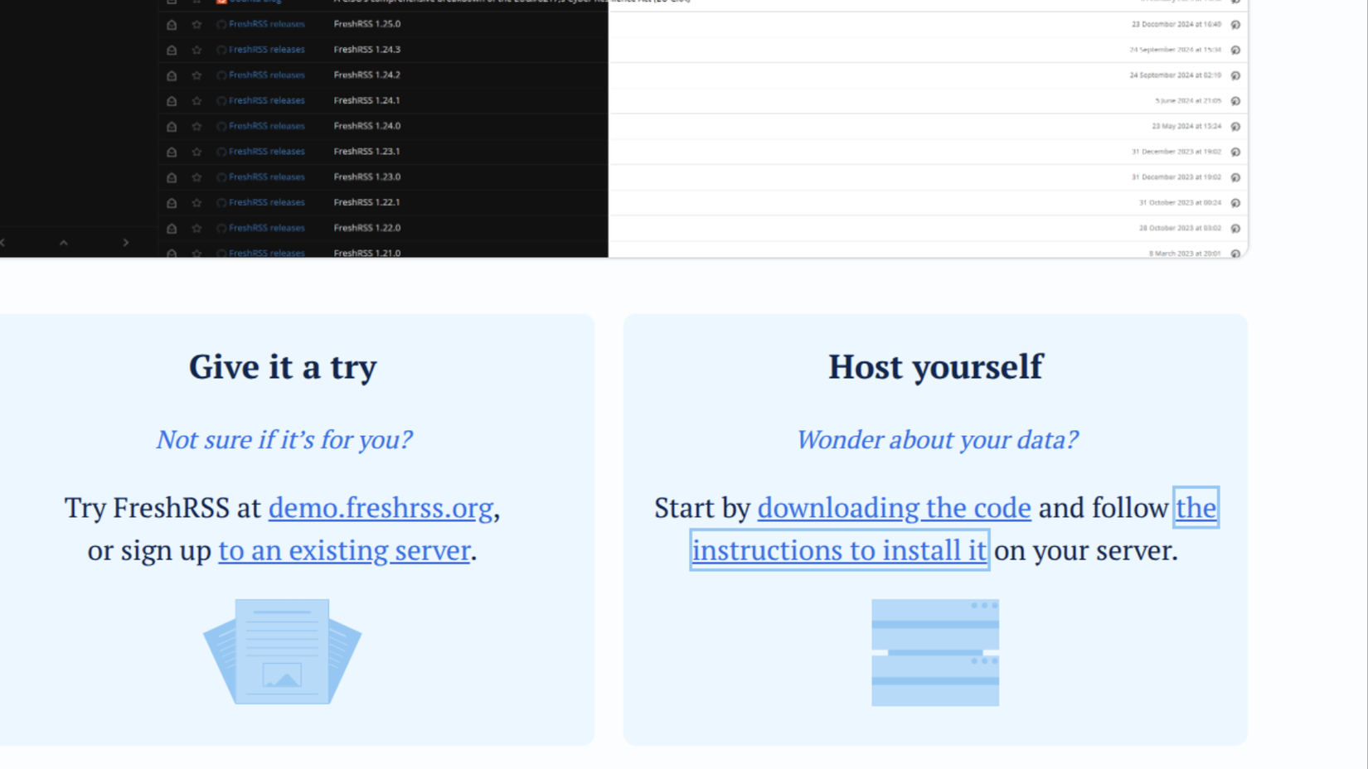Star the FreshRSS 1.22.0 article

tap(196, 229)
